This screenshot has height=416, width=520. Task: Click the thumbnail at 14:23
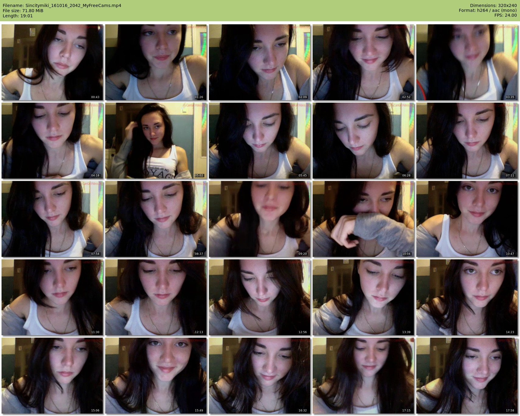pyautogui.click(x=467, y=297)
